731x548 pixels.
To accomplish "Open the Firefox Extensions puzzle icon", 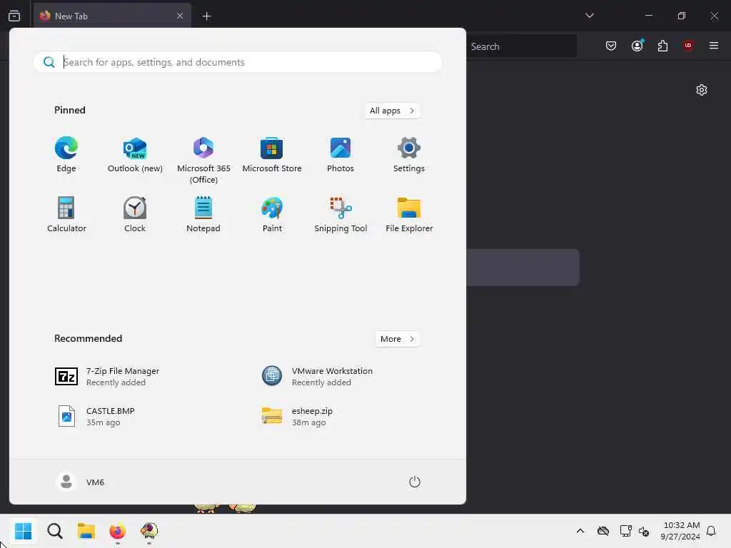I will pyautogui.click(x=662, y=46).
